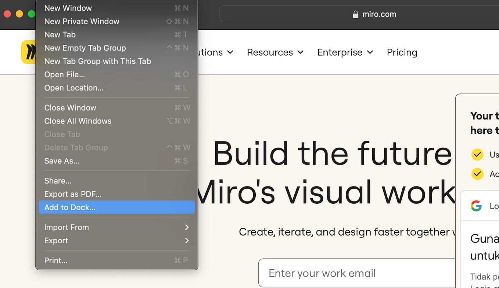Click the Google logo icon
This screenshot has width=499, height=288.
[476, 206]
